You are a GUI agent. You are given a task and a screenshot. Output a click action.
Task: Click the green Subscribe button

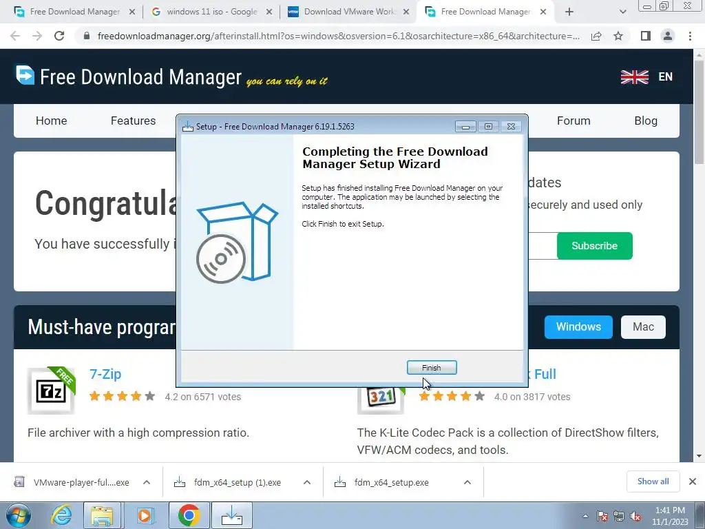[594, 246]
